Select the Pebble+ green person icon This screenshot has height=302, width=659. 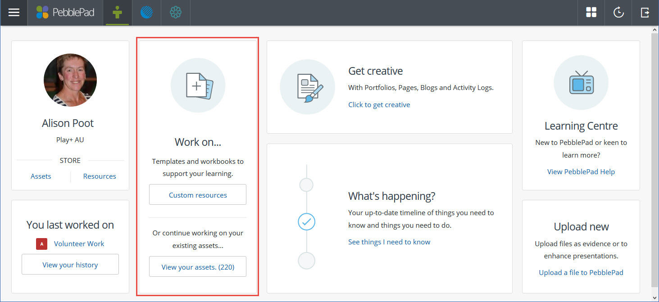point(117,13)
